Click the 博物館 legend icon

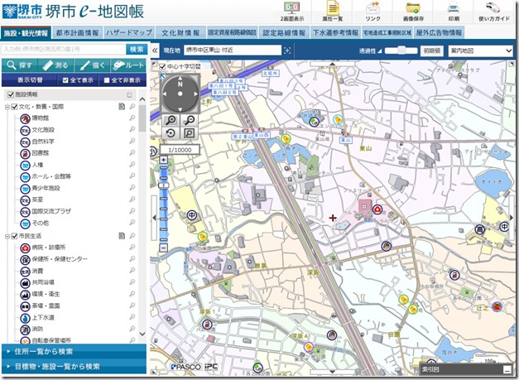click(x=25, y=118)
